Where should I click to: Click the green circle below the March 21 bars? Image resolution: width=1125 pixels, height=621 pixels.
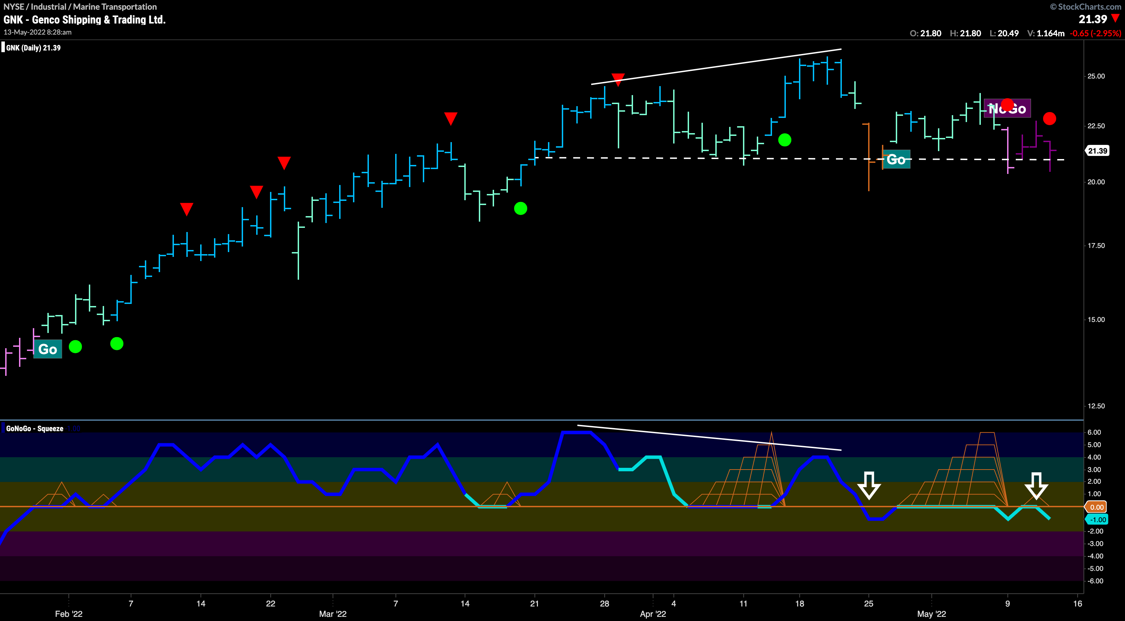coord(521,208)
